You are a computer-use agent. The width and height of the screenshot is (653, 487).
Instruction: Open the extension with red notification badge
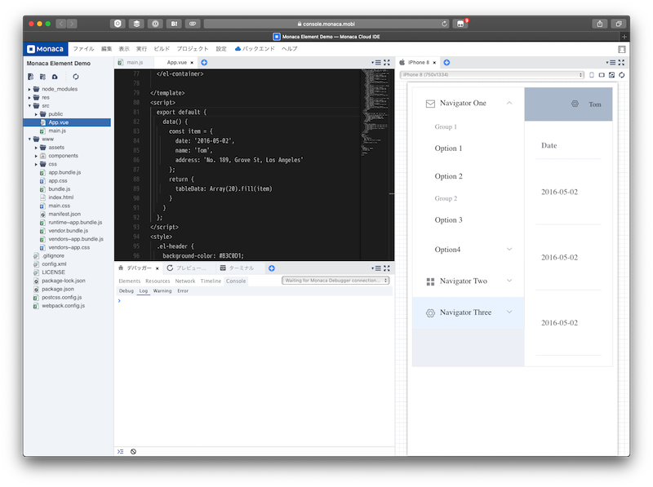click(x=460, y=24)
